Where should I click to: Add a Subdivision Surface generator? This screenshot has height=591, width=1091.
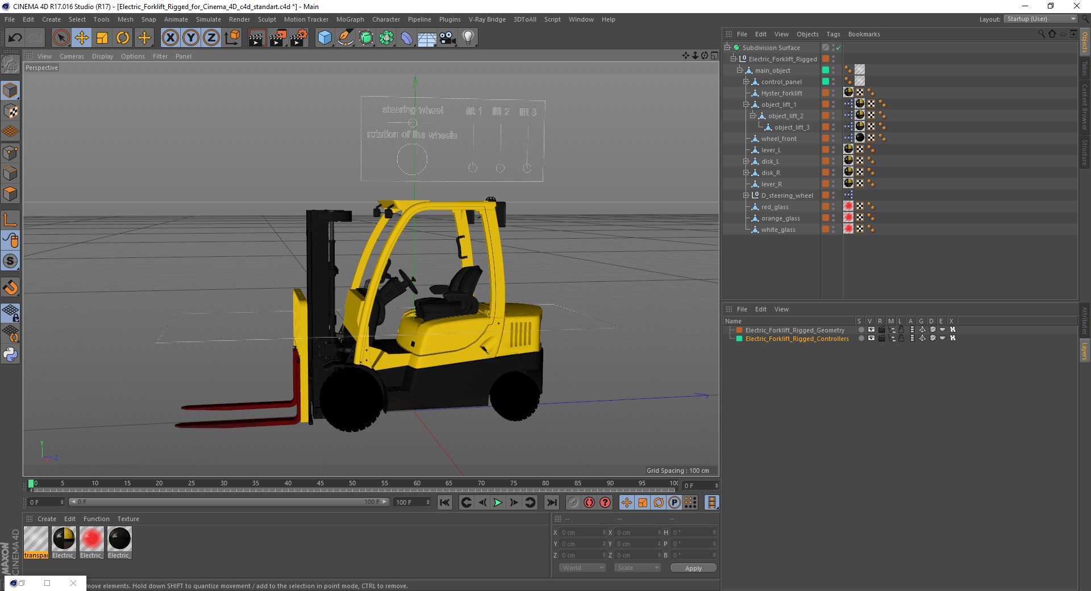click(x=366, y=38)
